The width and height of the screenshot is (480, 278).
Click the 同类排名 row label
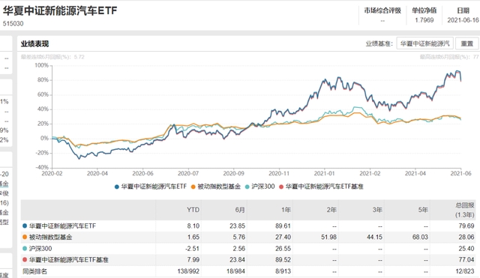click(34, 271)
